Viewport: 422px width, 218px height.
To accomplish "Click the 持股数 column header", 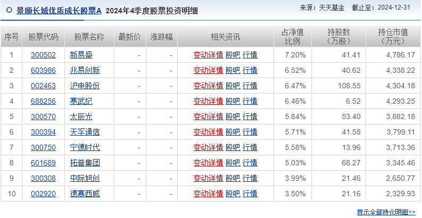I will click(x=338, y=37).
